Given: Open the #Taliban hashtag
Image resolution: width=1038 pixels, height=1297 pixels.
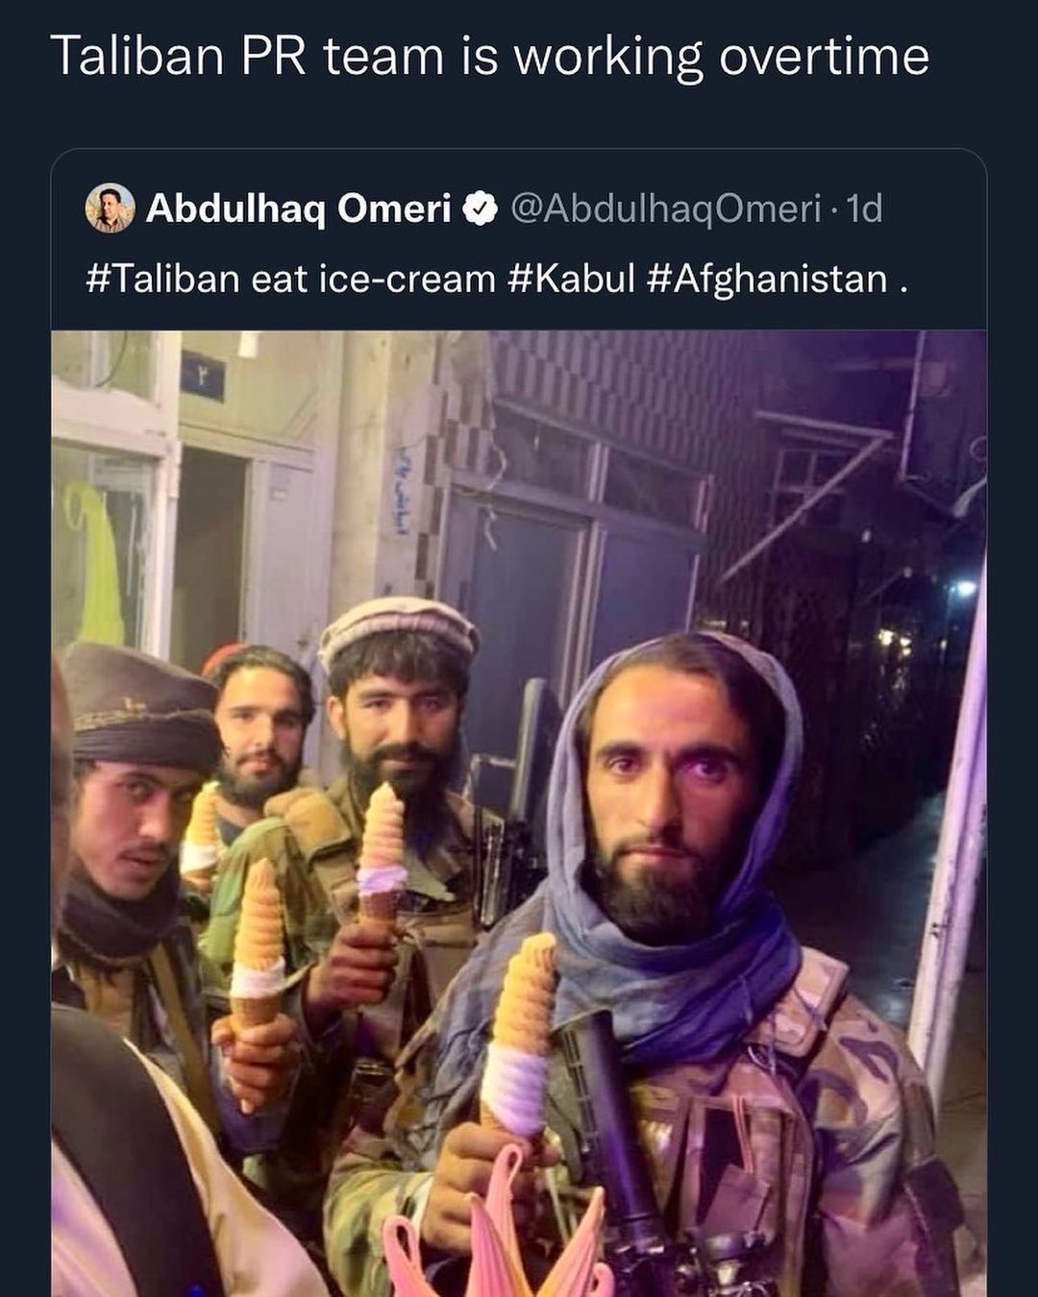Looking at the screenshot, I should [162, 280].
